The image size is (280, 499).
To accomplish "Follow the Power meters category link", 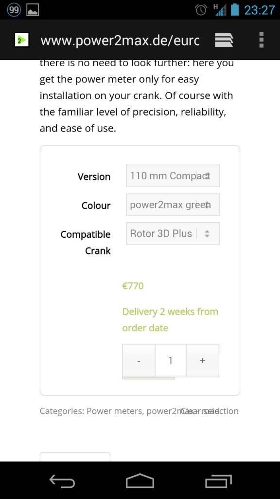I will tap(115, 411).
